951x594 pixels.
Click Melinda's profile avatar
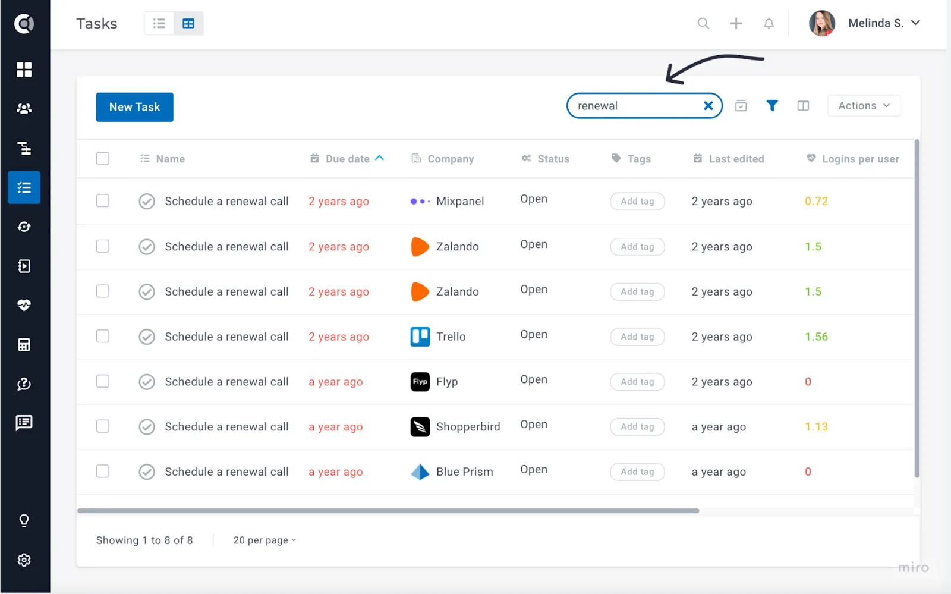click(x=822, y=23)
